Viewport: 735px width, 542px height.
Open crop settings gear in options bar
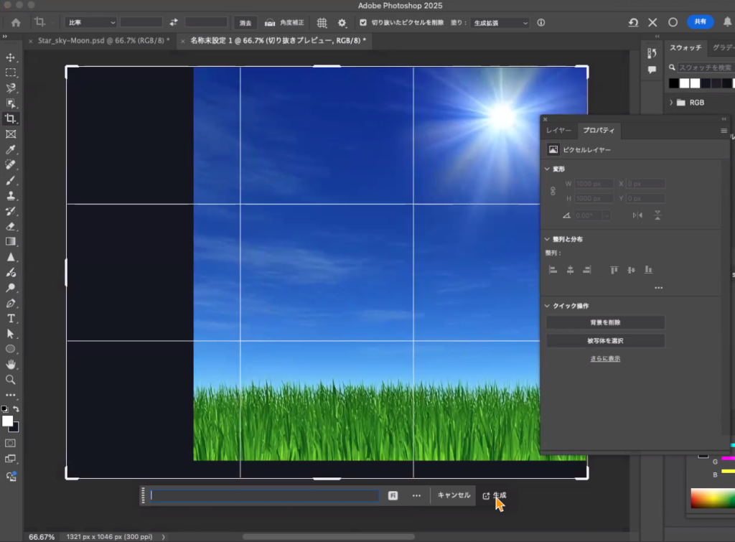click(x=342, y=23)
